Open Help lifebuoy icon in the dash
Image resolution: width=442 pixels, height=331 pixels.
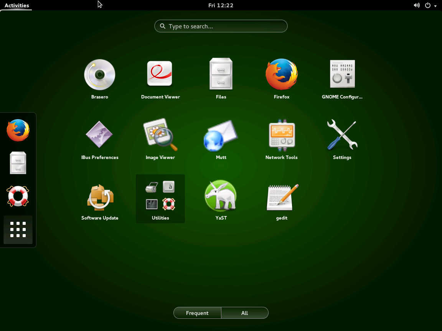click(18, 196)
